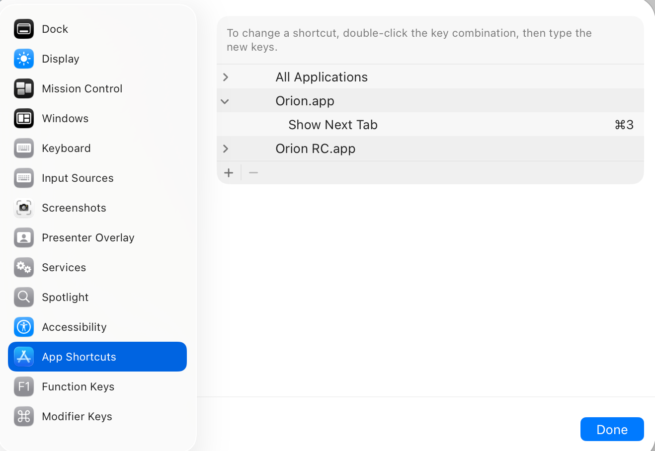Remove shortcut using the minus button
655x451 pixels.
253,173
